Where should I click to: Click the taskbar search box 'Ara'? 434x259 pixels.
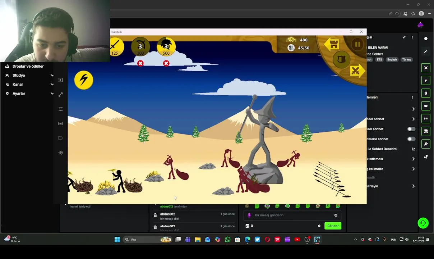click(x=148, y=240)
